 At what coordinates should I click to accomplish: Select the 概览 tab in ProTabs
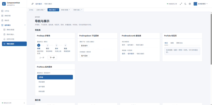[166, 43]
